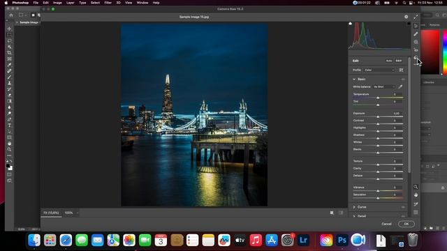The width and height of the screenshot is (447, 251).
Task: Click the edit panel vertical scrollbar
Action: [409, 114]
